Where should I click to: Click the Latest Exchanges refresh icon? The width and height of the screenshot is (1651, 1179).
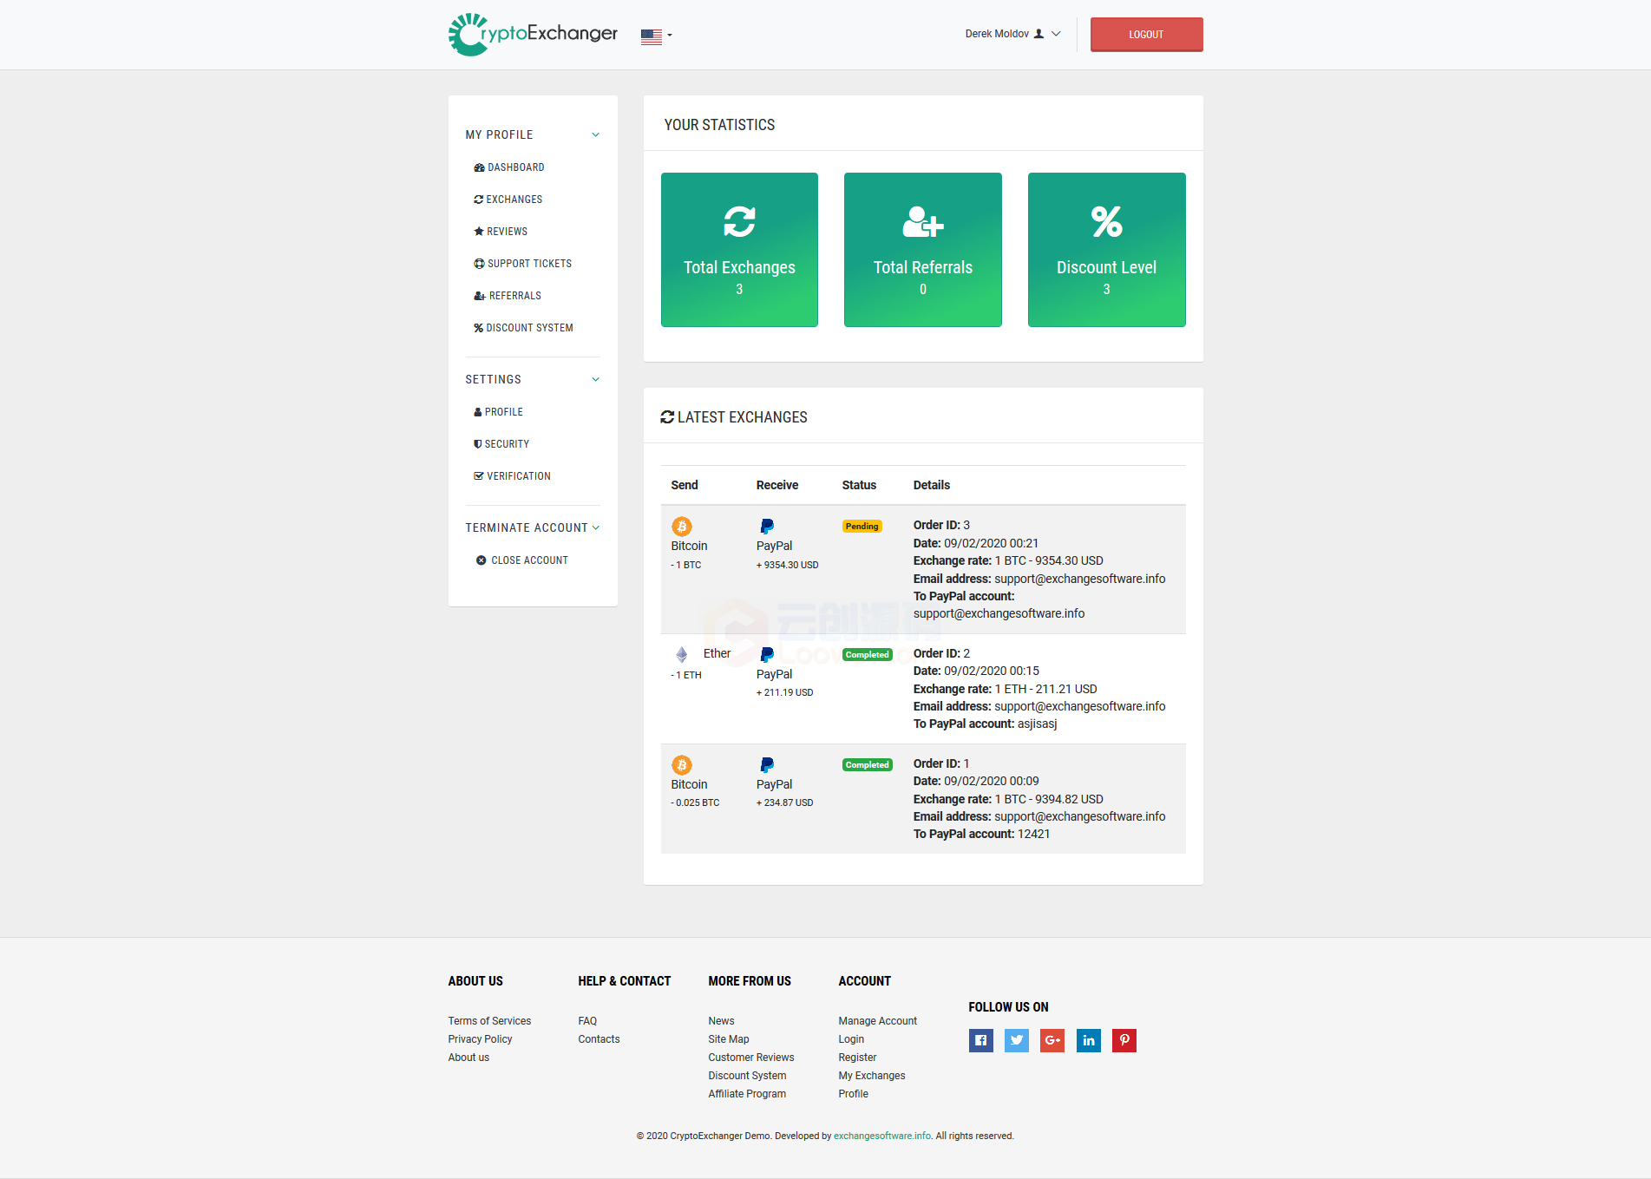coord(667,417)
